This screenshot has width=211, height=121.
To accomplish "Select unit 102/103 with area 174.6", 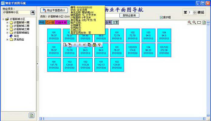I will coord(133,50).
